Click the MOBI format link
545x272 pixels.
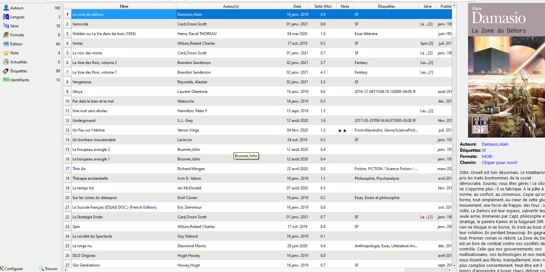pyautogui.click(x=487, y=156)
